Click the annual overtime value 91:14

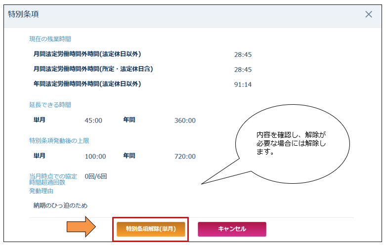(243, 84)
